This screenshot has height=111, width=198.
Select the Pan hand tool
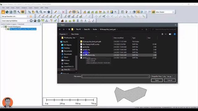click(33, 12)
